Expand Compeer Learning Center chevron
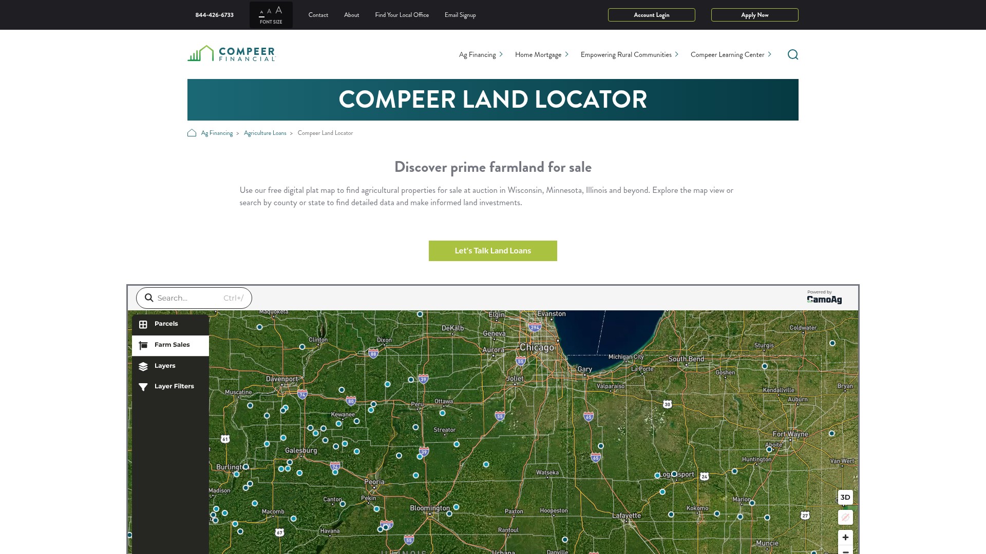 (769, 54)
